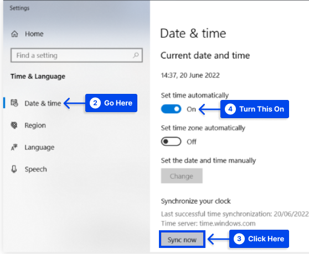Viewport: 309px width, 254px height.
Task: Open Region via its globe icon
Action: tap(14, 125)
